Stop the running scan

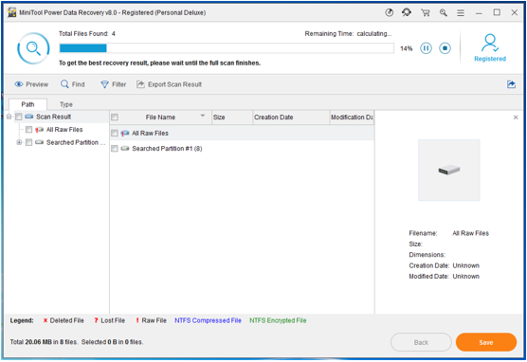445,48
